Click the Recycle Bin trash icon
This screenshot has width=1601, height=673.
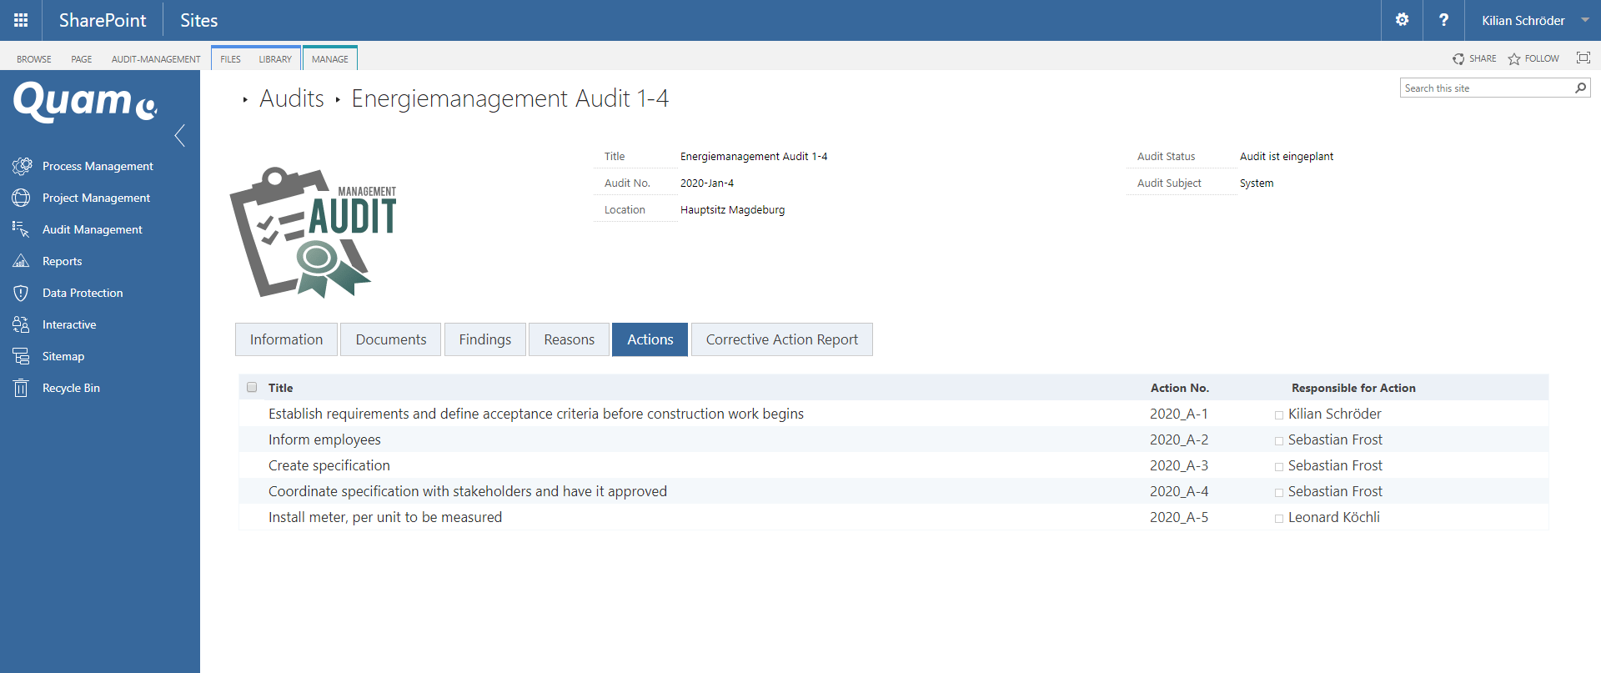click(x=22, y=388)
